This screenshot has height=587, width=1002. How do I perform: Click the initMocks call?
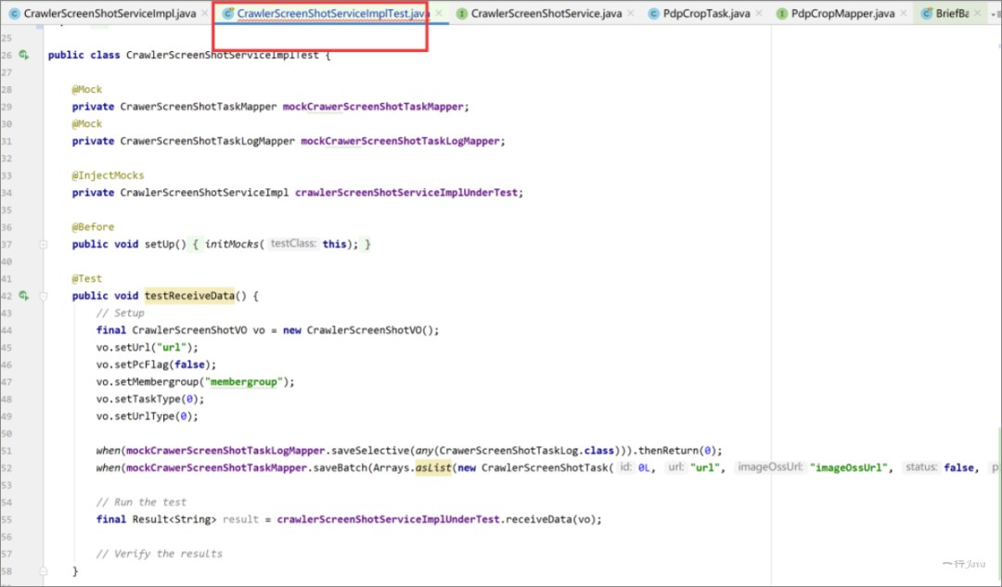pos(231,244)
